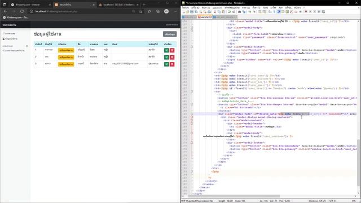Click the yellow password button in row 2
361x203 pixels.
[66, 58]
